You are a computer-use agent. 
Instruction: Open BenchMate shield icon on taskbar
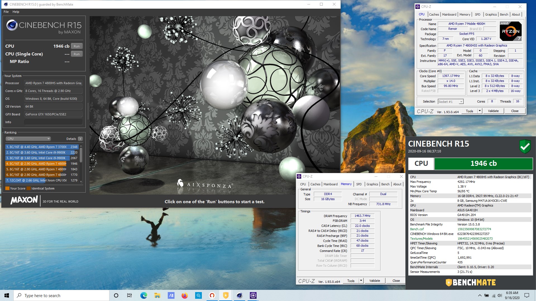pos(226,295)
